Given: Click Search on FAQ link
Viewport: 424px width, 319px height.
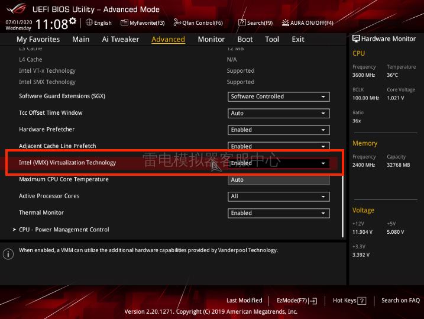Looking at the screenshot, I should [x=400, y=300].
